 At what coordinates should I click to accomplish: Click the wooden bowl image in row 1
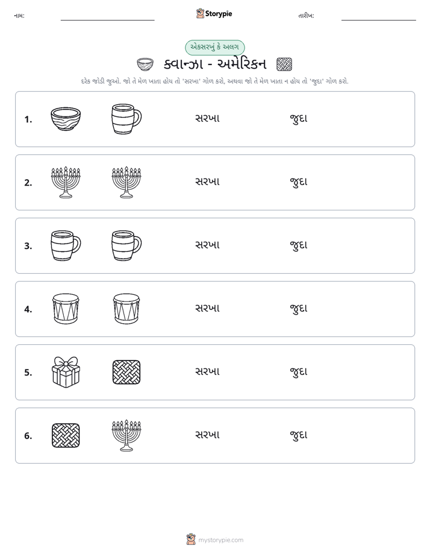[x=66, y=119]
